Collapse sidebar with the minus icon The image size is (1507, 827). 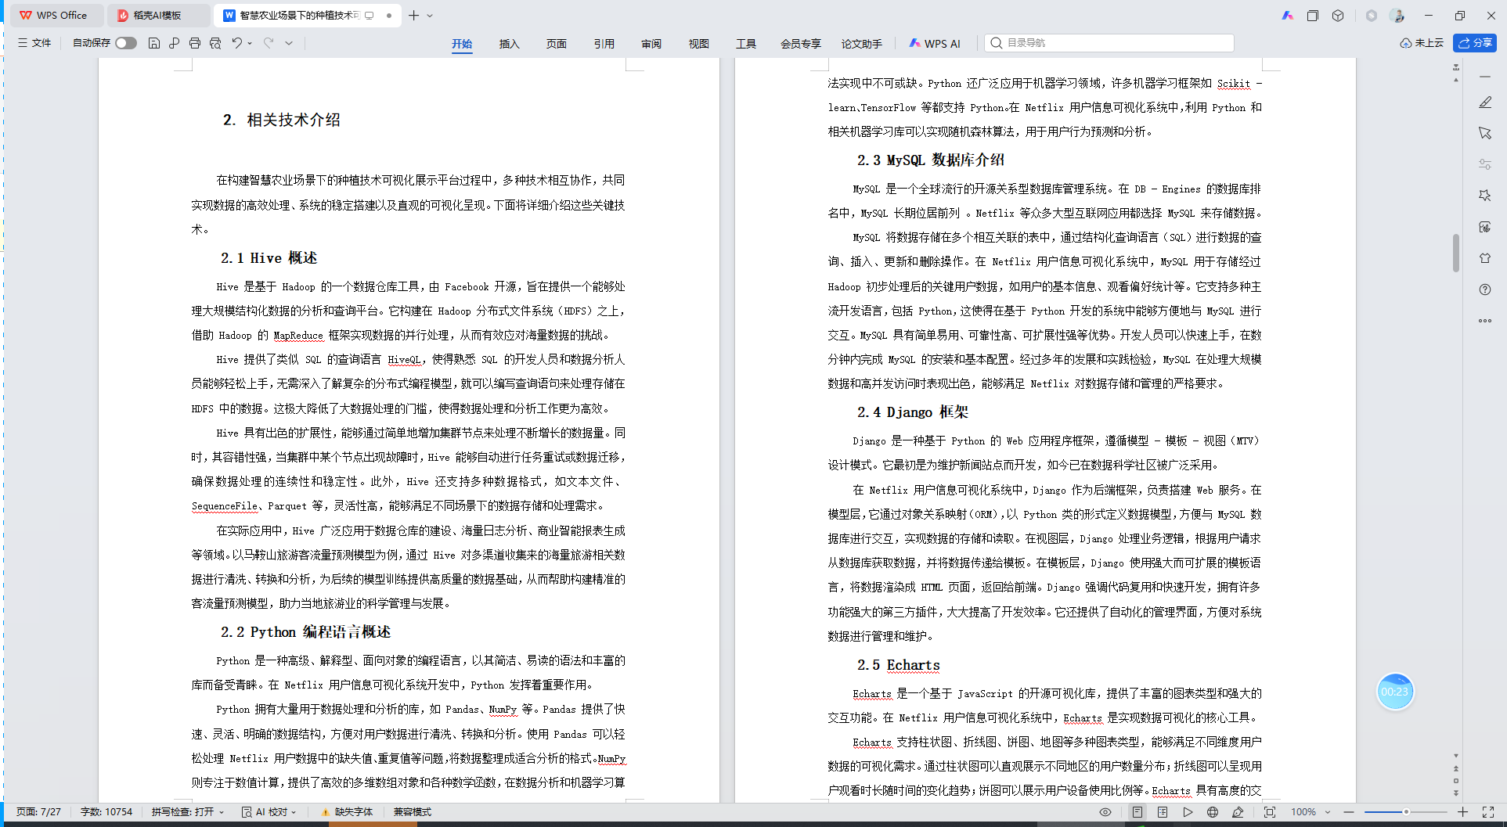coord(1485,77)
